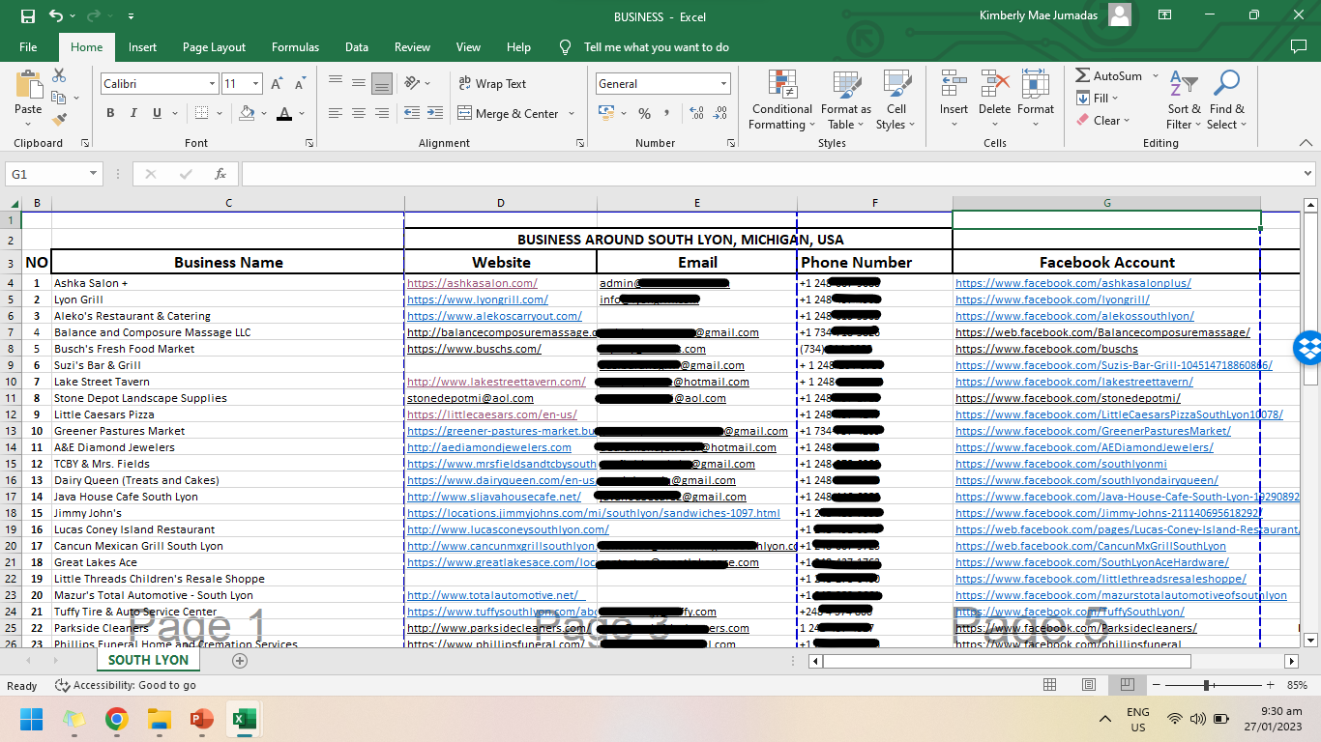Apply the Fill Color bucket
The image size is (1321, 742).
pyautogui.click(x=247, y=113)
